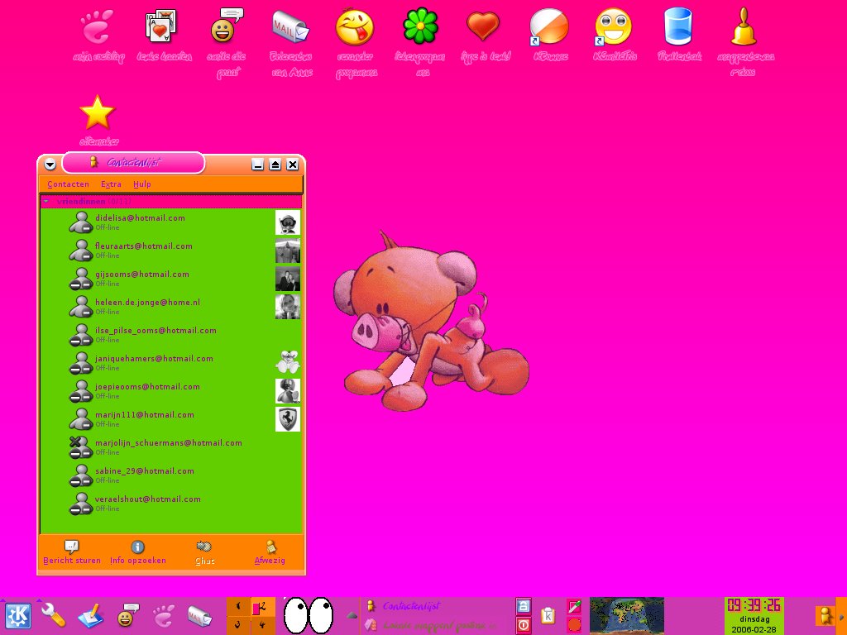Click the world map clock applet

(627, 615)
